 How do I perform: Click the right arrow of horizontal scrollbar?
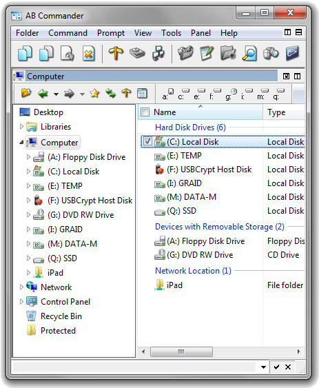click(299, 351)
